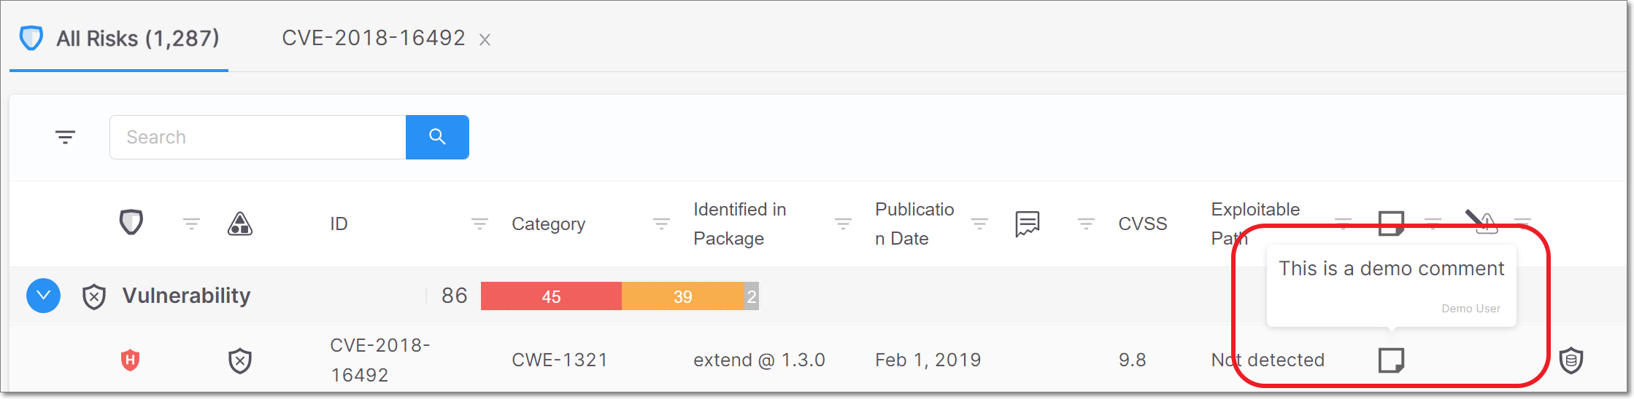Click the note column header icon
Screen dimensions: 1634x399
(x=1391, y=223)
